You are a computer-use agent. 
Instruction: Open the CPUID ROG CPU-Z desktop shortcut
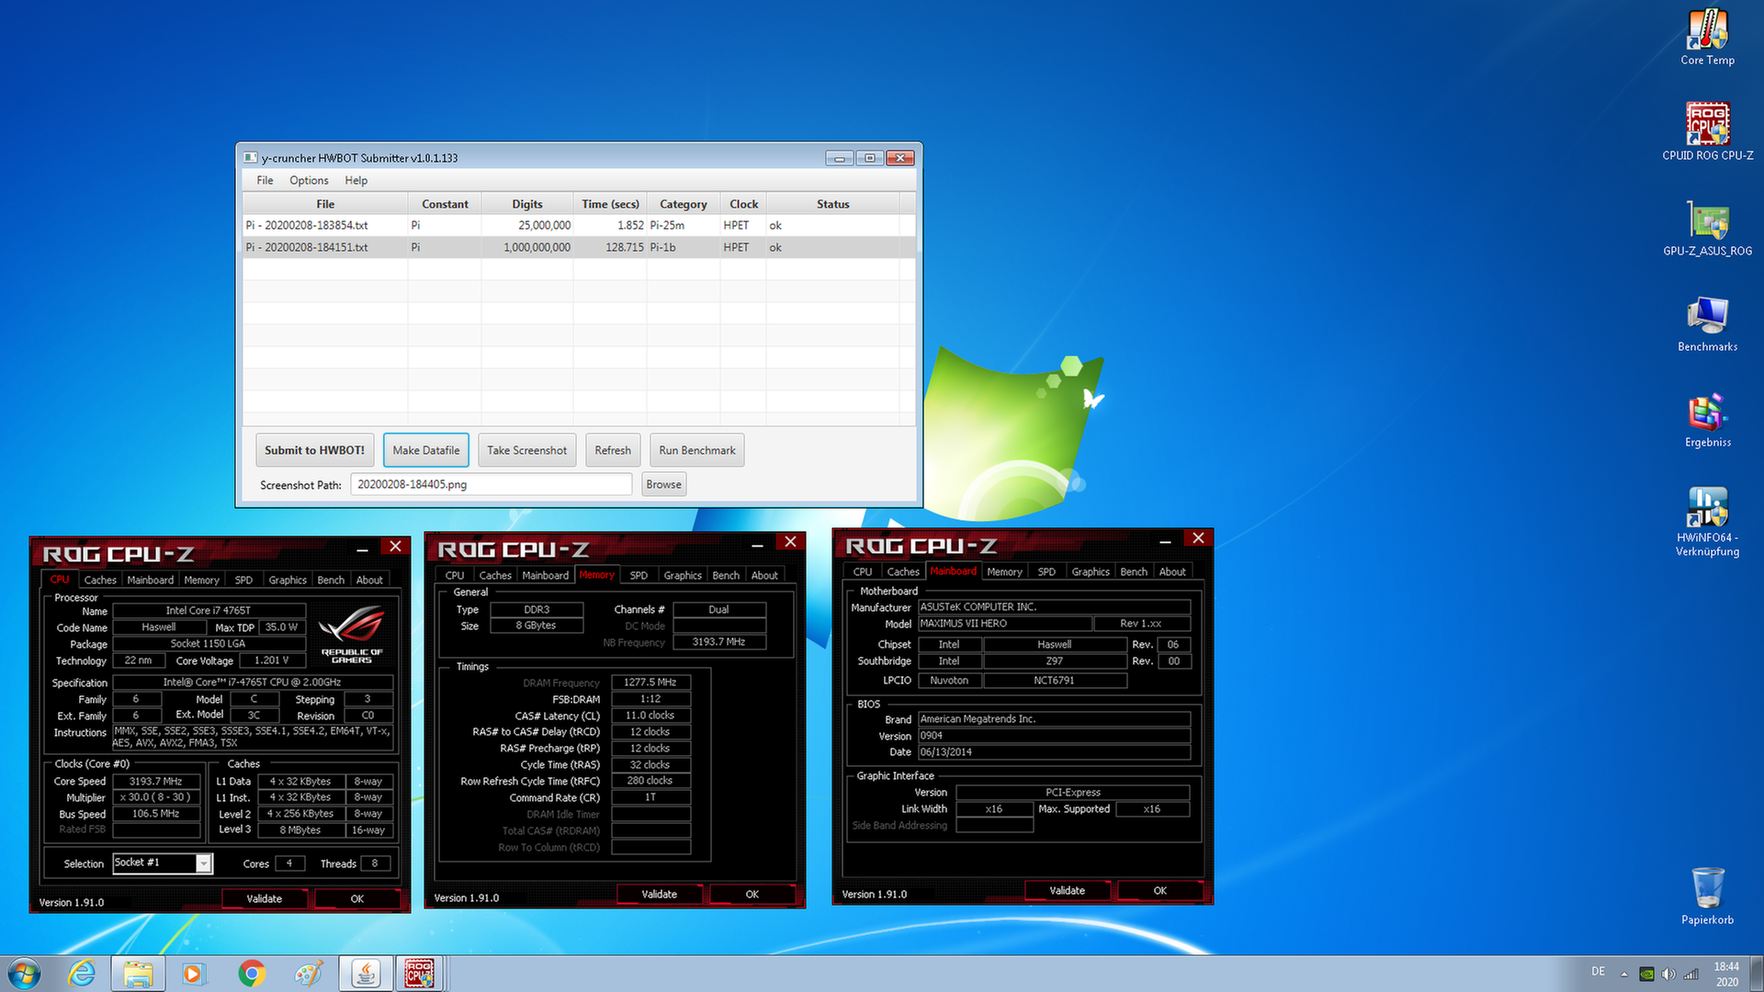coord(1707,131)
